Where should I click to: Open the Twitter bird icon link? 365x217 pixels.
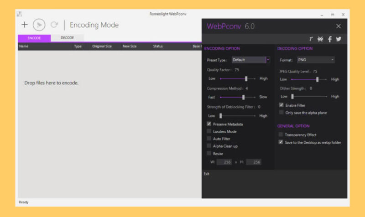[339, 39]
